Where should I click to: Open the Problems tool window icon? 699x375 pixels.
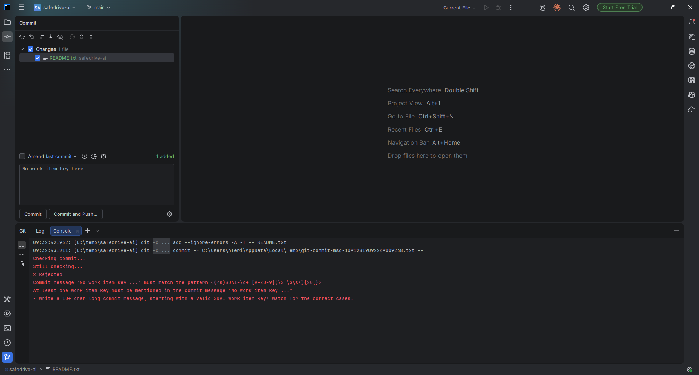point(7,343)
